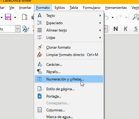Click the Carácter gear icon

click(x=40, y=64)
